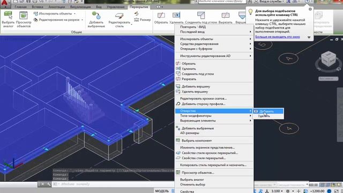Expand the Вырезающие элементы submenu

click(214, 121)
